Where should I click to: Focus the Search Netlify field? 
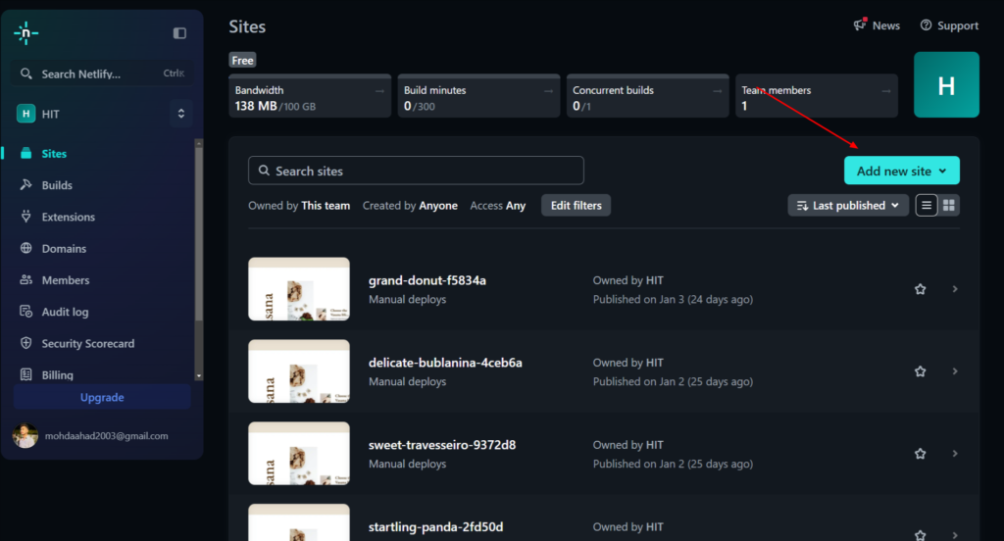point(102,74)
